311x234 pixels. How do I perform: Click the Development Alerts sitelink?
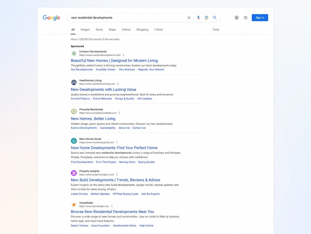coord(125,226)
